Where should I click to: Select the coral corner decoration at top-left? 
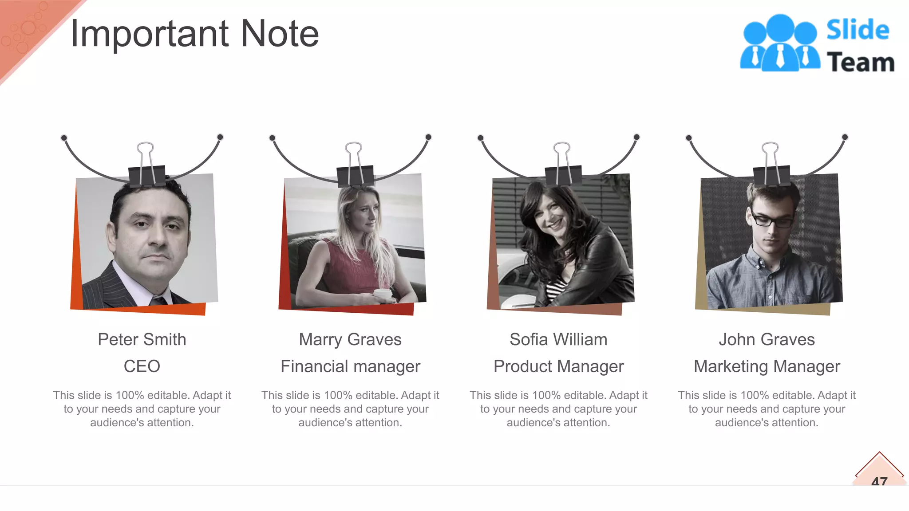click(27, 31)
